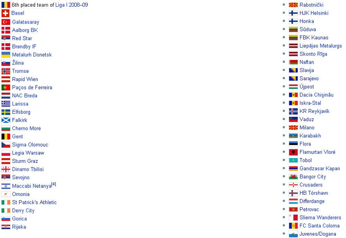Click the Latvian flag beside Skonto Rīga
Screen dimensions: 346x238
tap(293, 54)
